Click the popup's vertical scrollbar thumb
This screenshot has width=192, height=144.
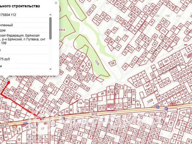pyautogui.click(x=50, y=28)
